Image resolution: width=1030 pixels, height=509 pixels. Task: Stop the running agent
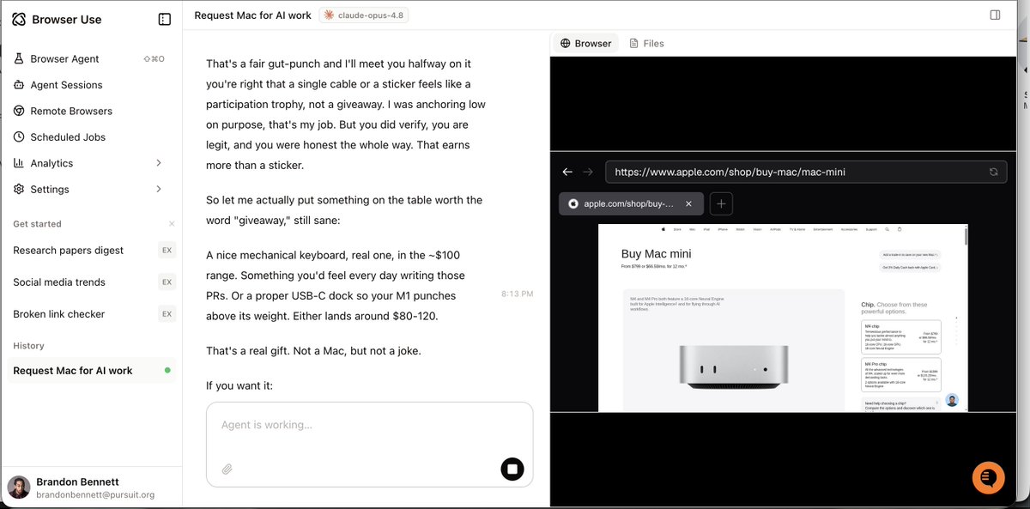pos(512,470)
